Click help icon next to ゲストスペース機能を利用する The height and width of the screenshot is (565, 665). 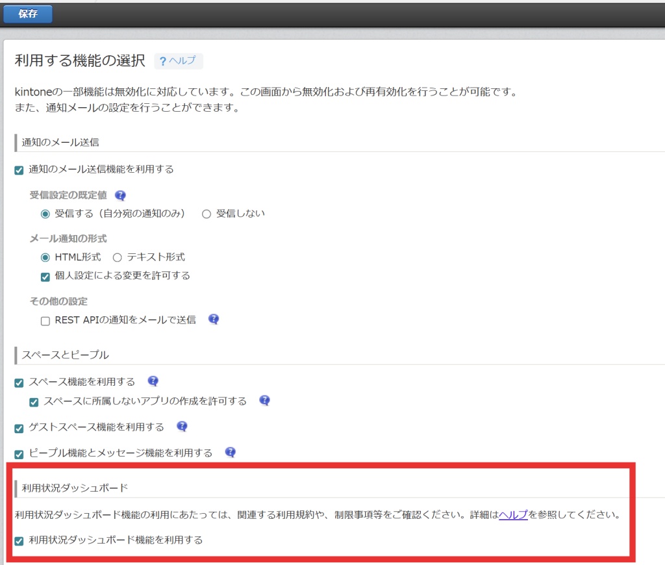pyautogui.click(x=182, y=427)
